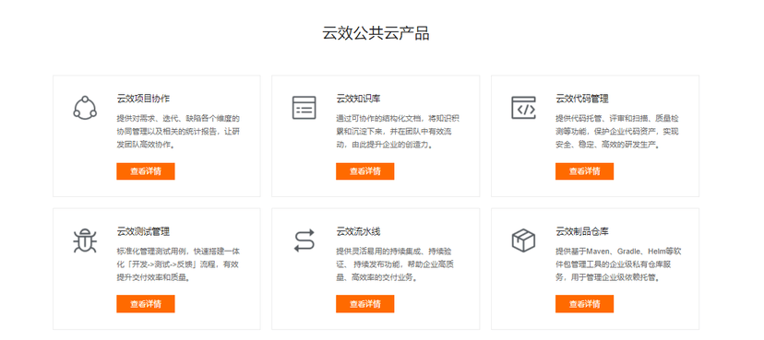Select the 云效知识库 card title

click(358, 99)
